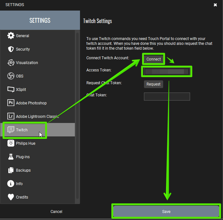Click into the Chat Token field

(x=167, y=96)
